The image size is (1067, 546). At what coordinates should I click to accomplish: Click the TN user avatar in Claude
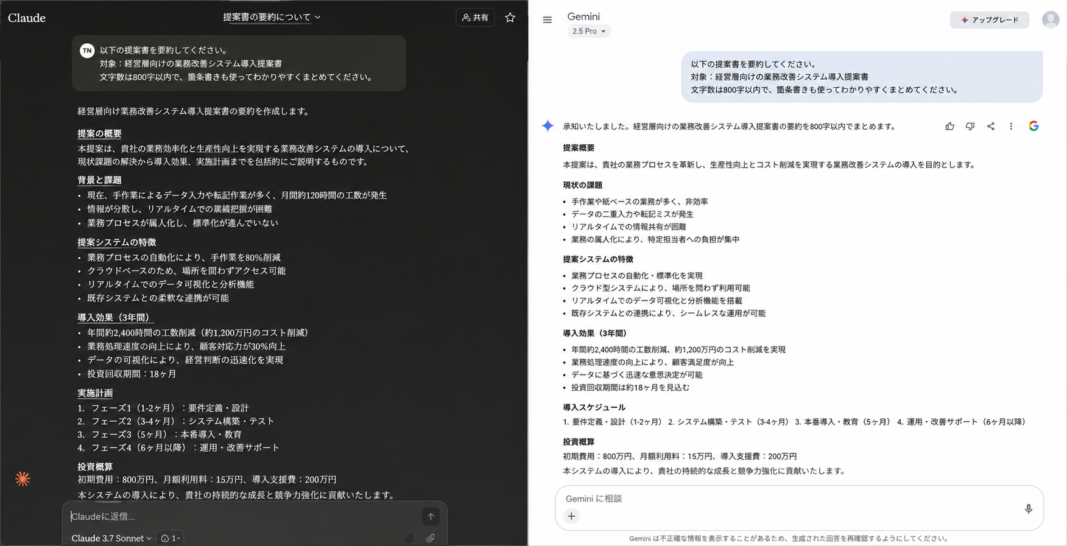coord(87,51)
